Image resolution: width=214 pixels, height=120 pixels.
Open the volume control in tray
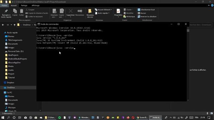174,118
